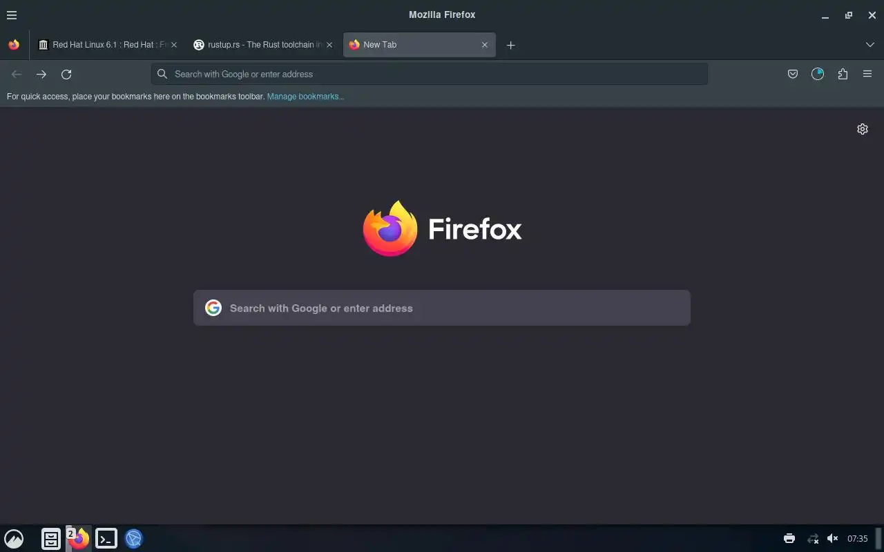
Task: Open the Firefox account profile icon
Action: click(x=818, y=74)
